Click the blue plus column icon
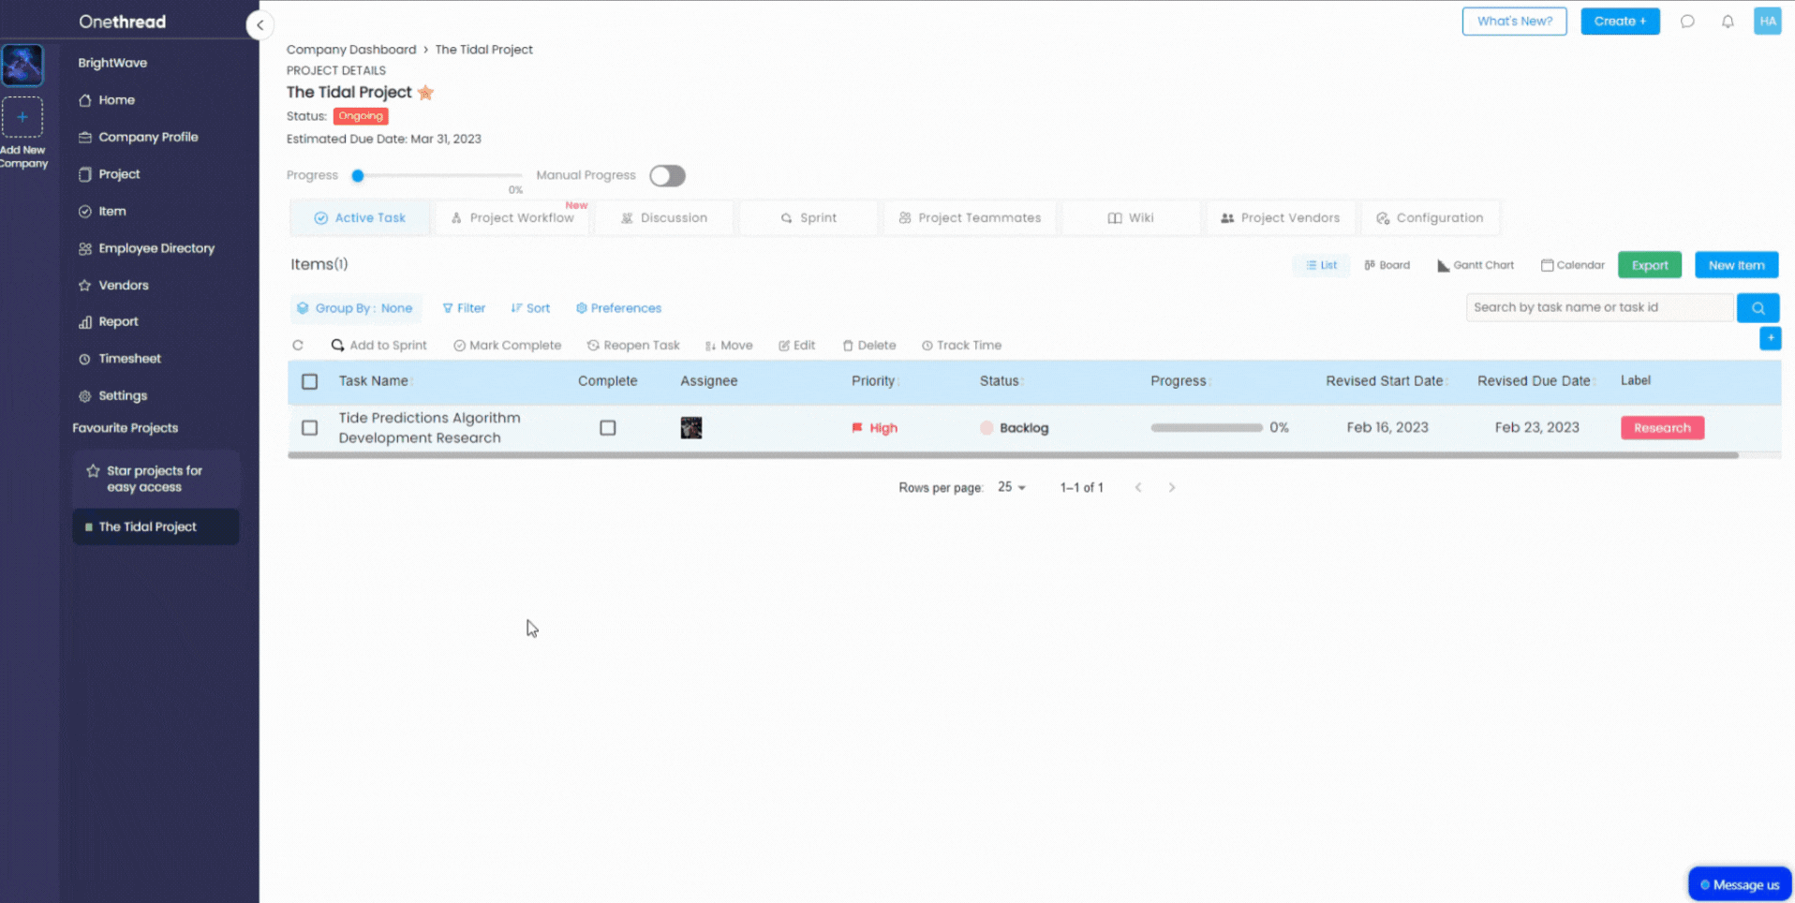The height and width of the screenshot is (903, 1795). tap(1770, 338)
